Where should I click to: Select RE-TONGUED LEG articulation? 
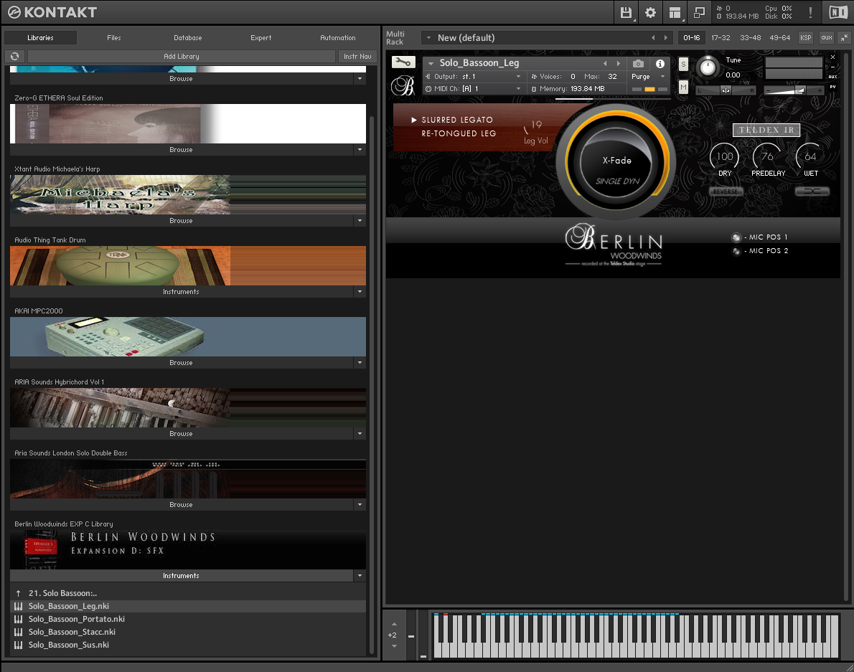(x=459, y=133)
